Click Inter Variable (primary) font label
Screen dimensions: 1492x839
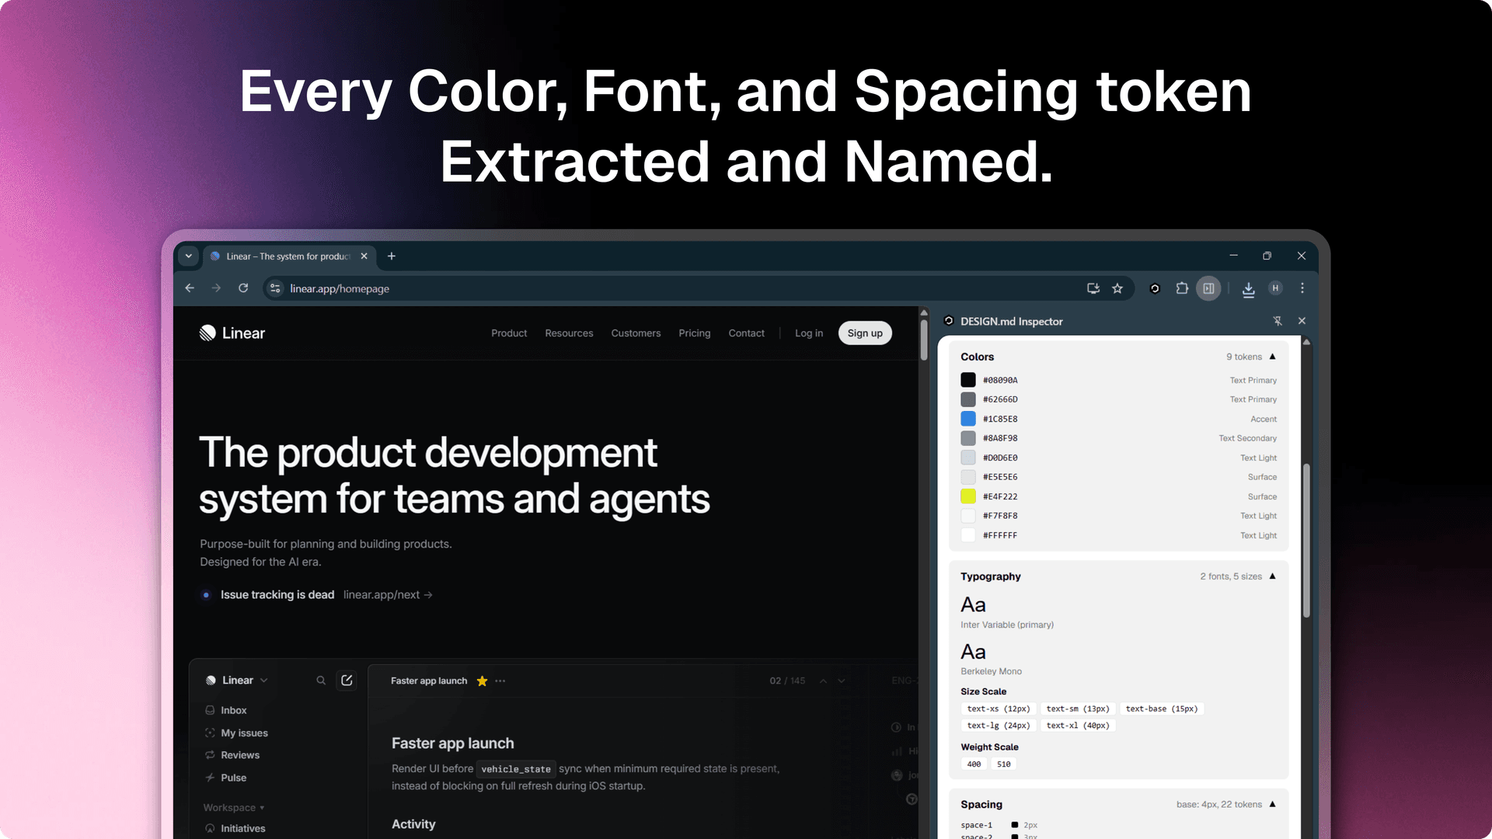click(1007, 625)
